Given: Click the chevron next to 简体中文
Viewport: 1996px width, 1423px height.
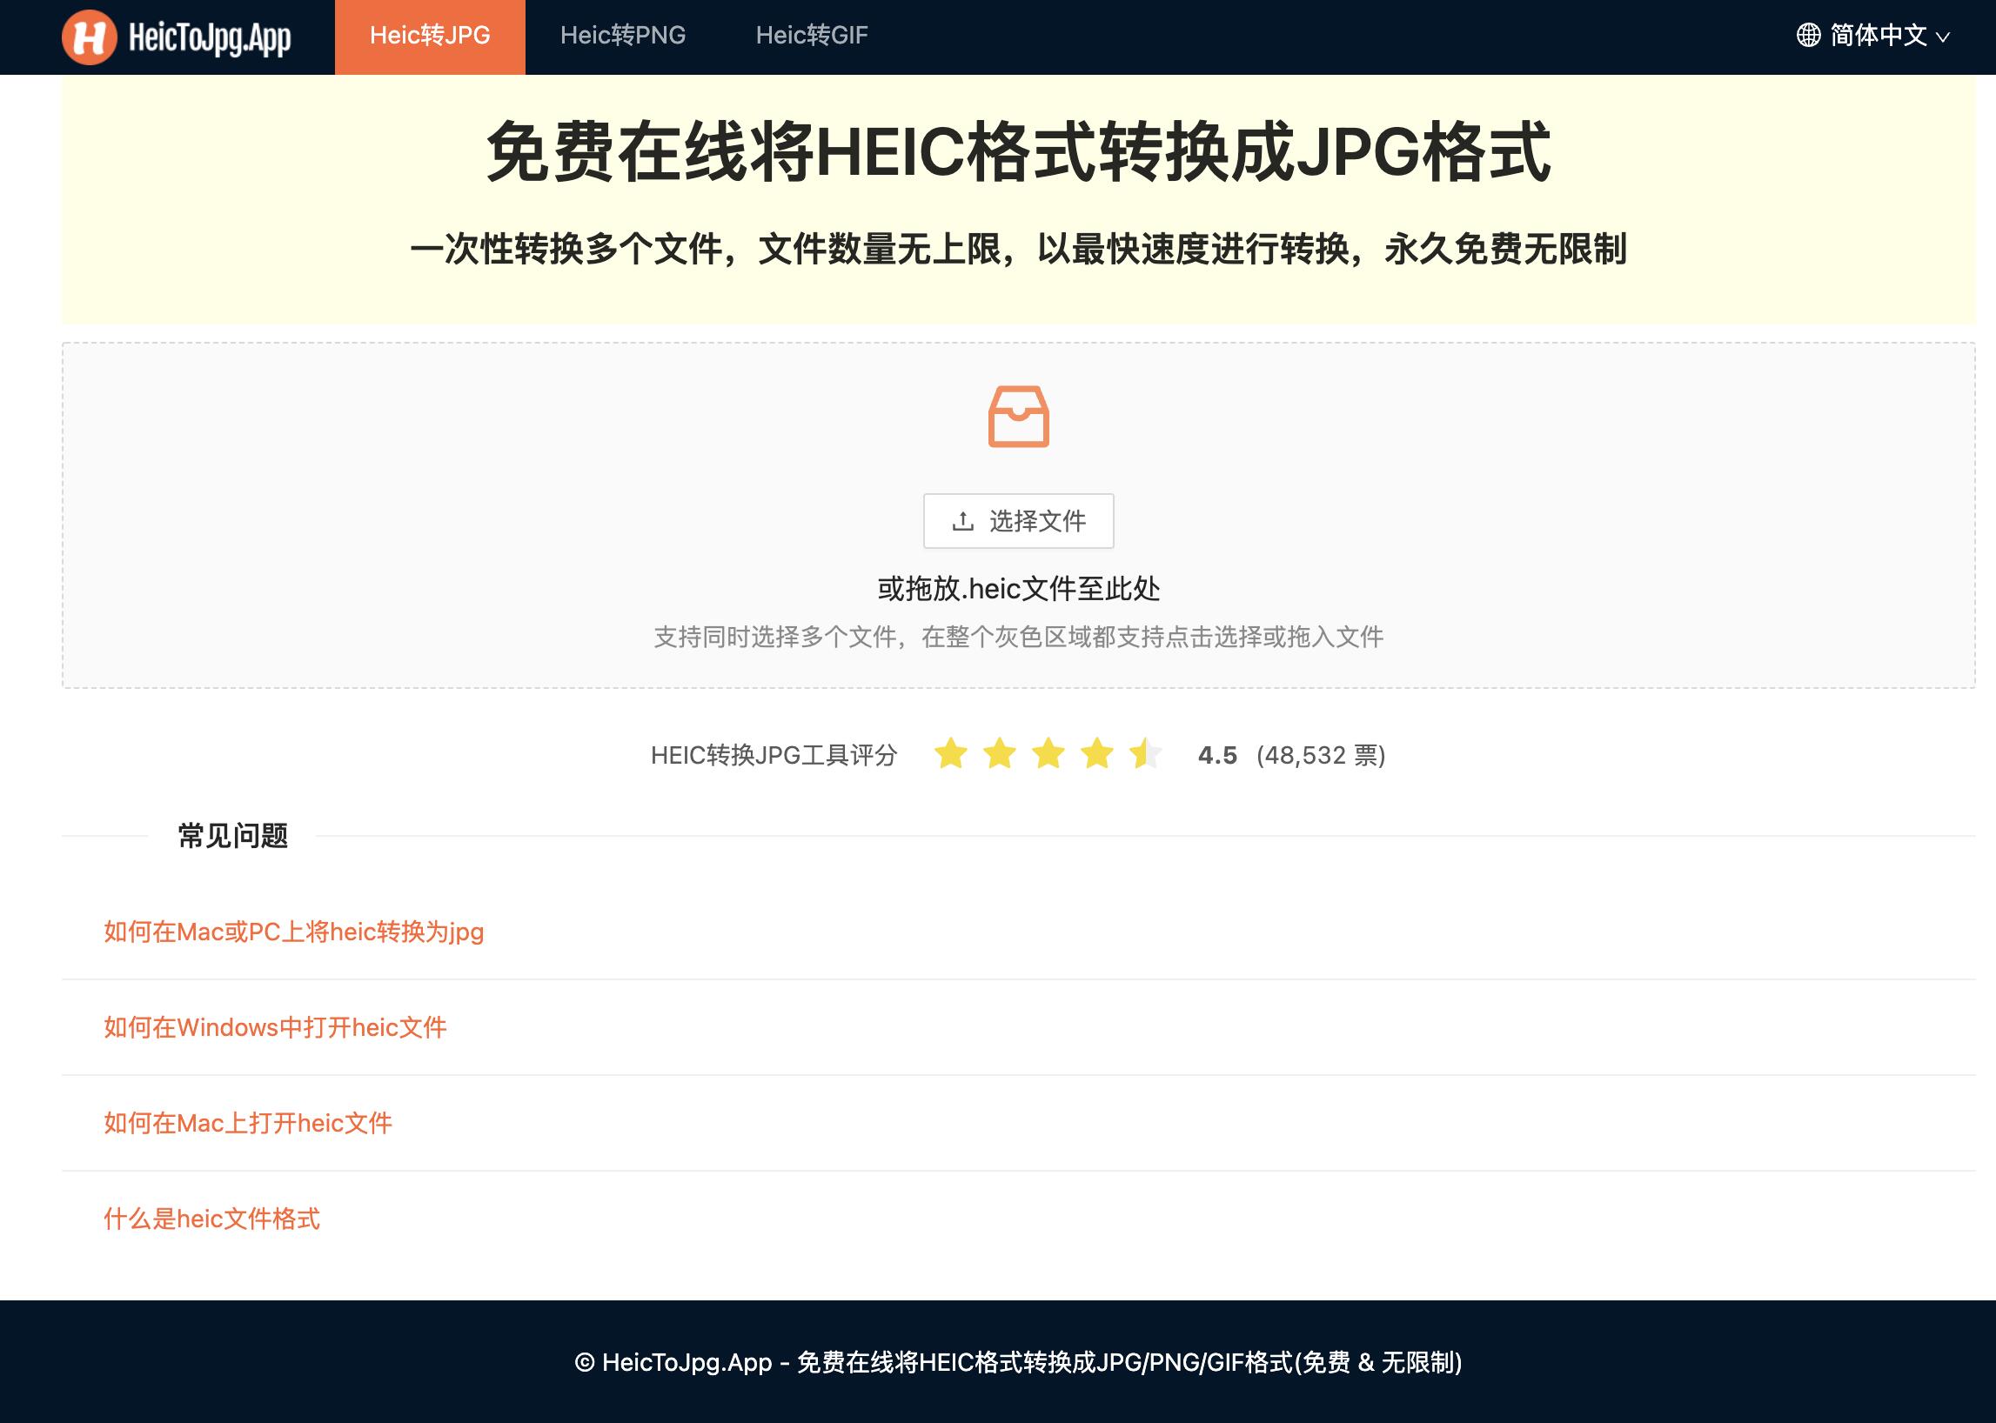Looking at the screenshot, I should click(x=1943, y=37).
